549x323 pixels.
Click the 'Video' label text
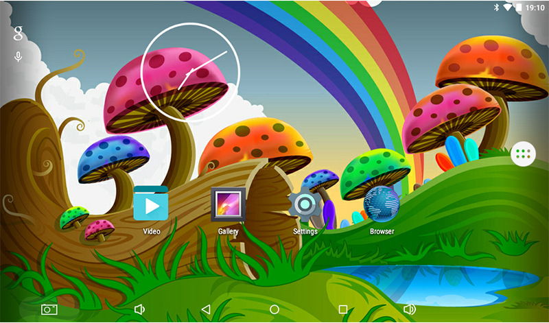pyautogui.click(x=152, y=231)
